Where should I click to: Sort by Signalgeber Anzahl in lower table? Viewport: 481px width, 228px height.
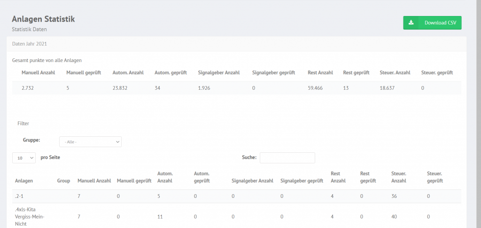pos(252,181)
